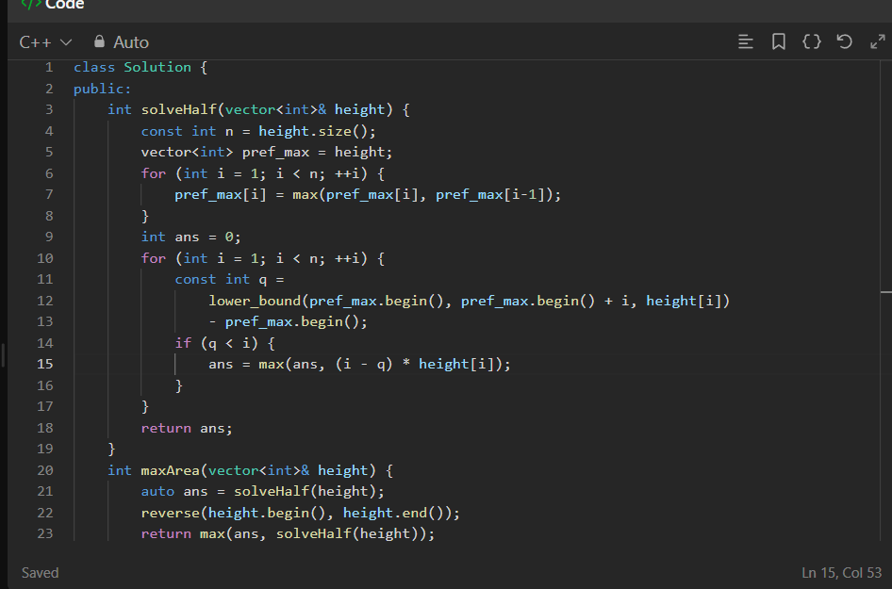Select the Code tab
892x589 pixels.
pos(64,5)
